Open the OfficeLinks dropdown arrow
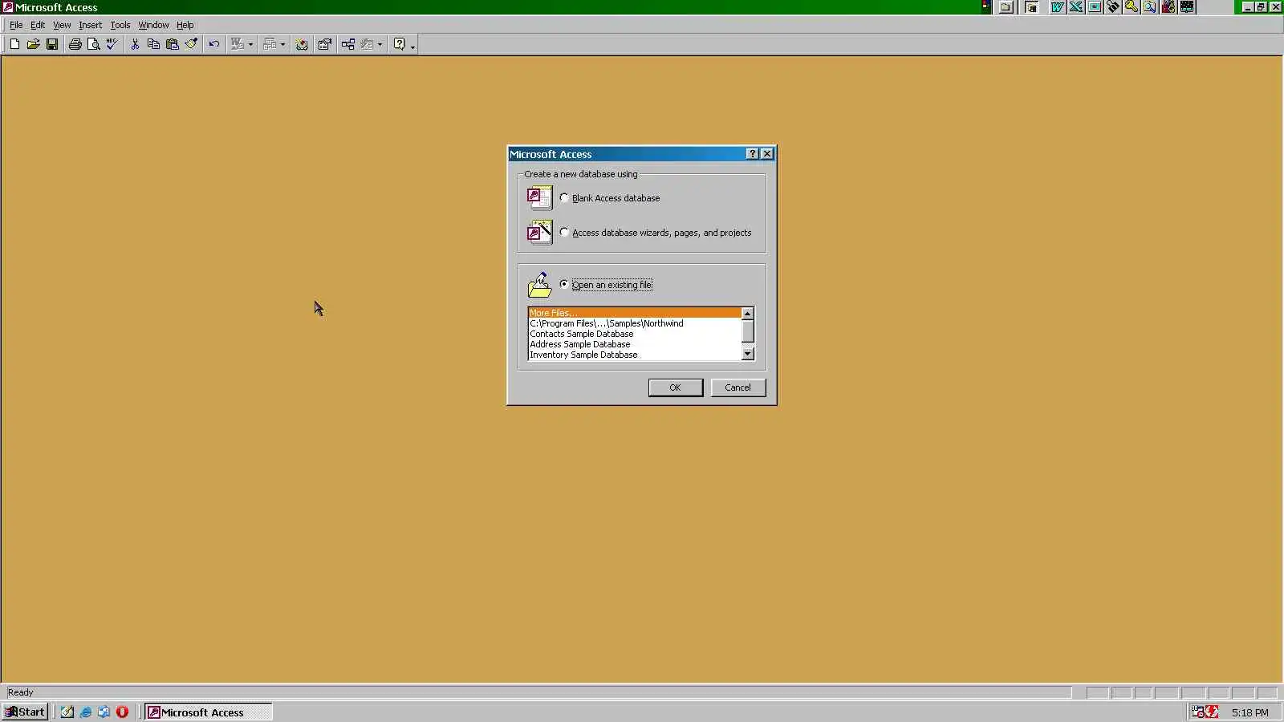Viewport: 1284px width, 722px height. [250, 44]
